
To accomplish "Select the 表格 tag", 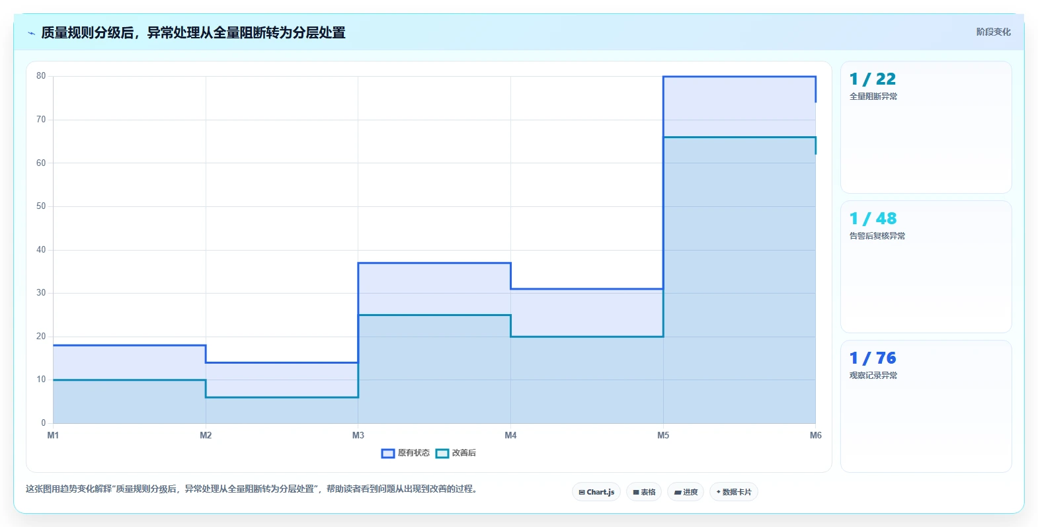I will [x=644, y=492].
